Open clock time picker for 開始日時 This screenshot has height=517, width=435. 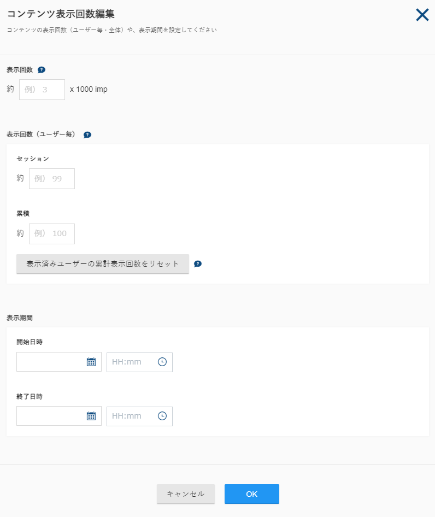pos(162,362)
